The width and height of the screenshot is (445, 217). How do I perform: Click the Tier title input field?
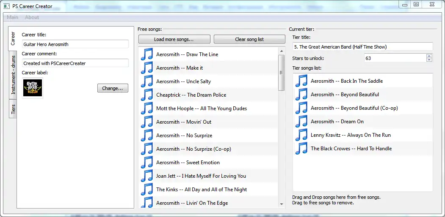coord(363,47)
